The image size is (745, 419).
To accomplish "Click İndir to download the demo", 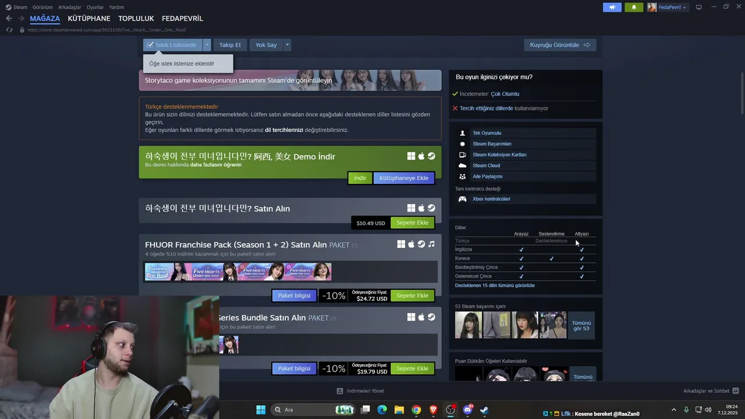I will [360, 178].
